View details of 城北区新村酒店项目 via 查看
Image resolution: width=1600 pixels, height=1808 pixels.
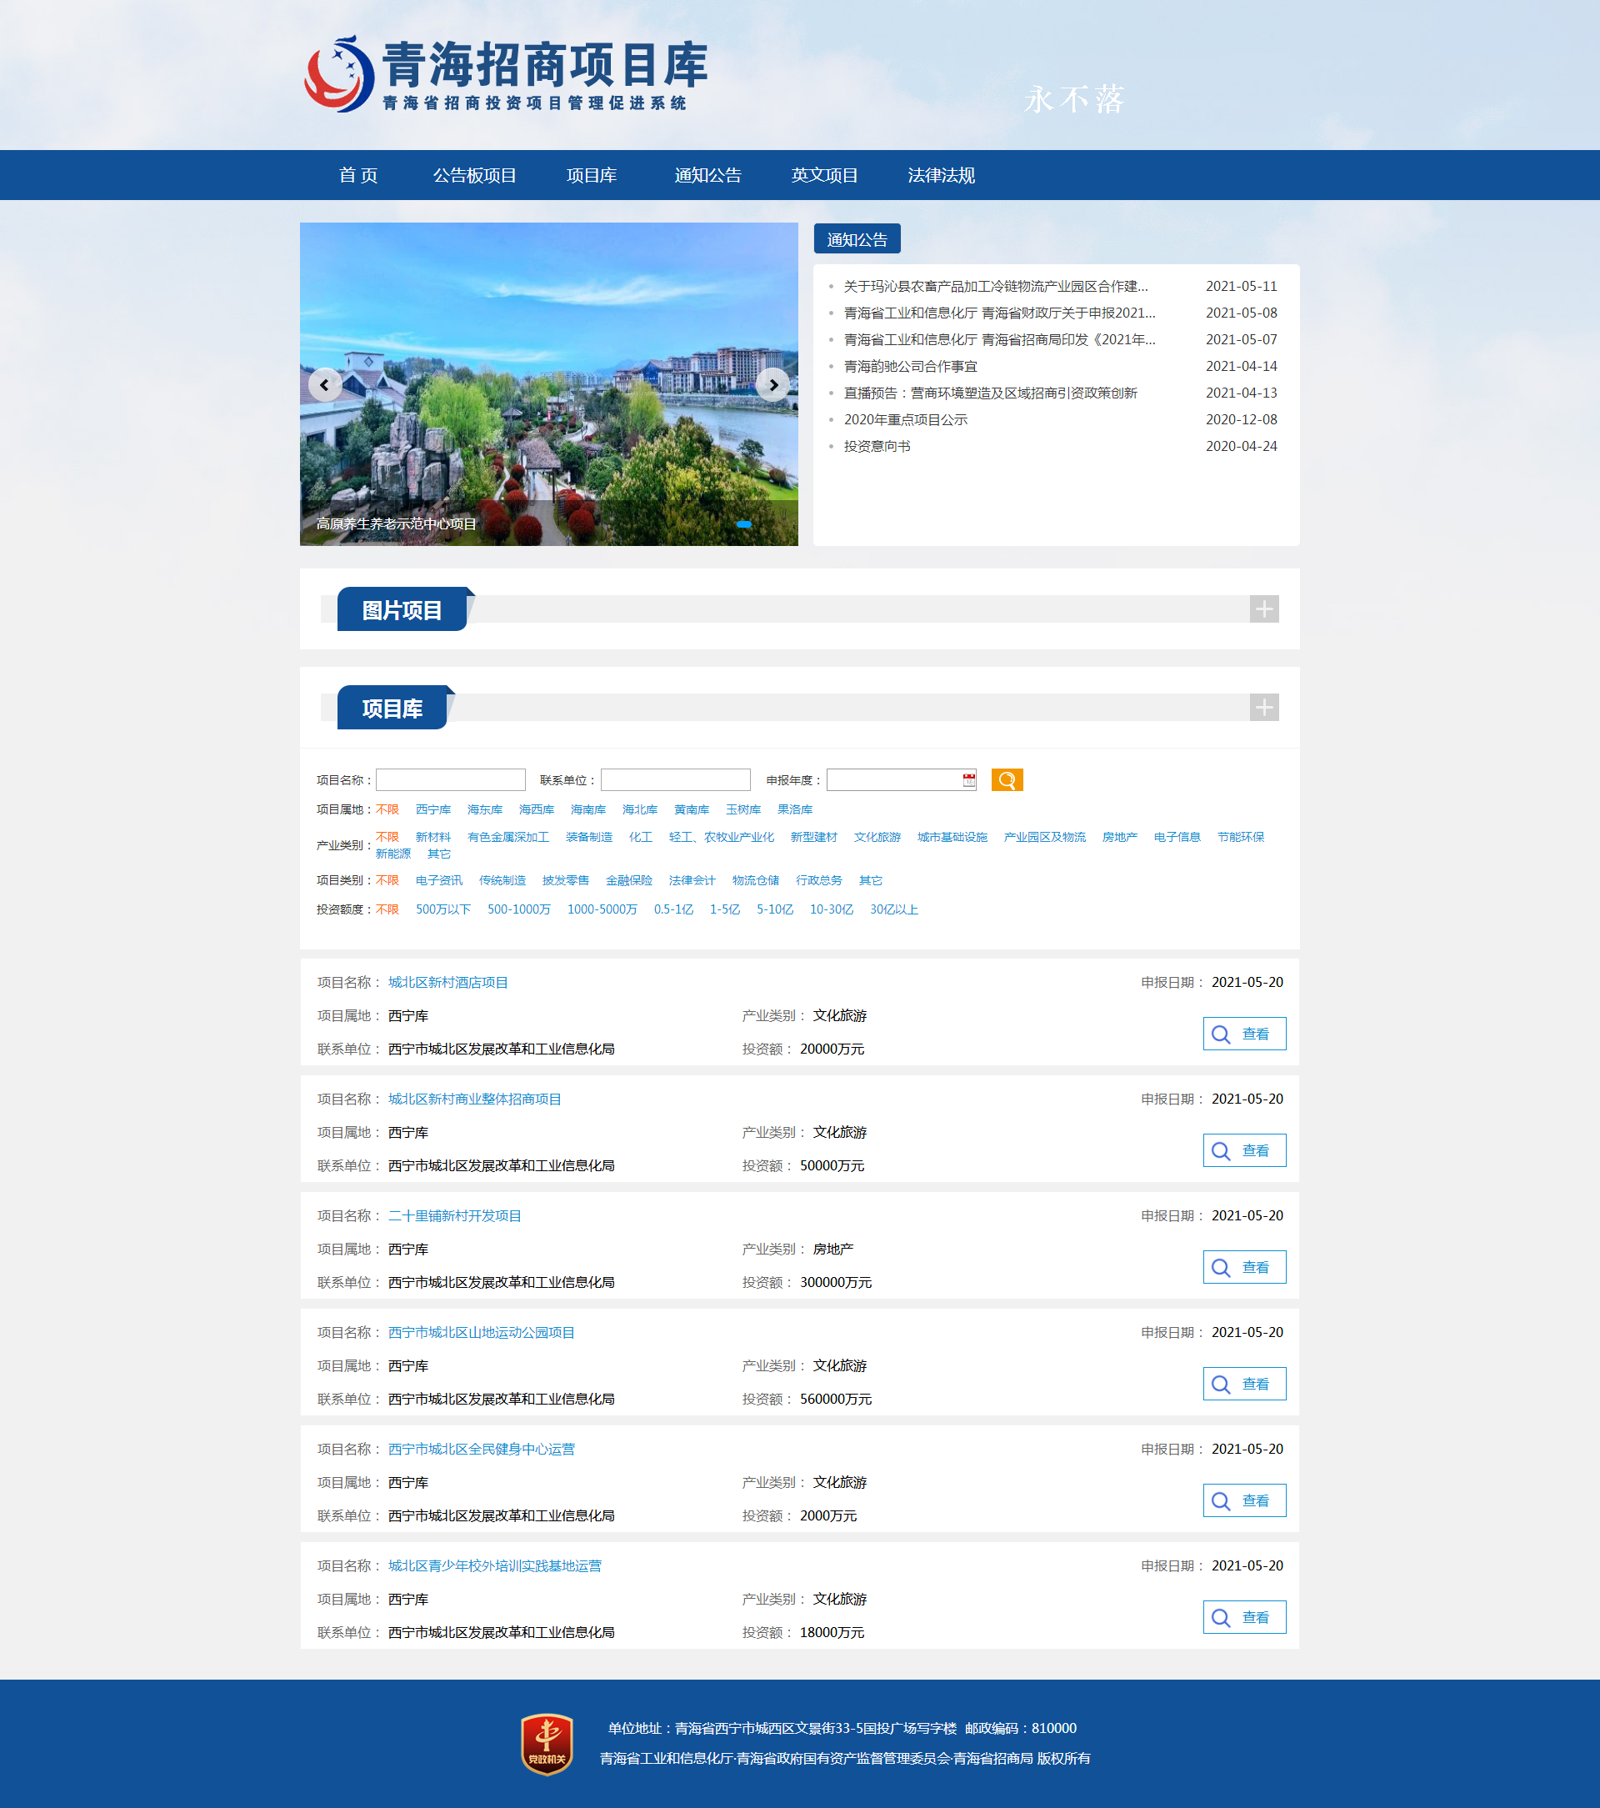pos(1243,1033)
